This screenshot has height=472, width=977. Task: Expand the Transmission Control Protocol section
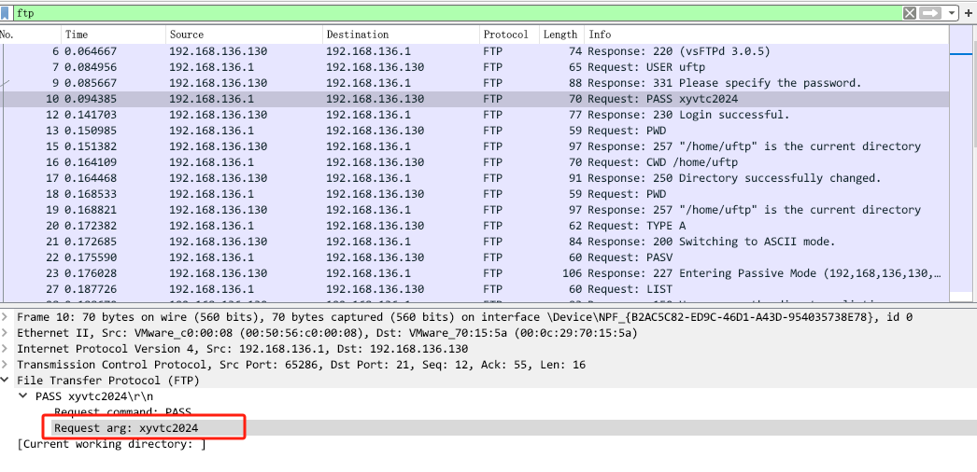tap(6, 365)
